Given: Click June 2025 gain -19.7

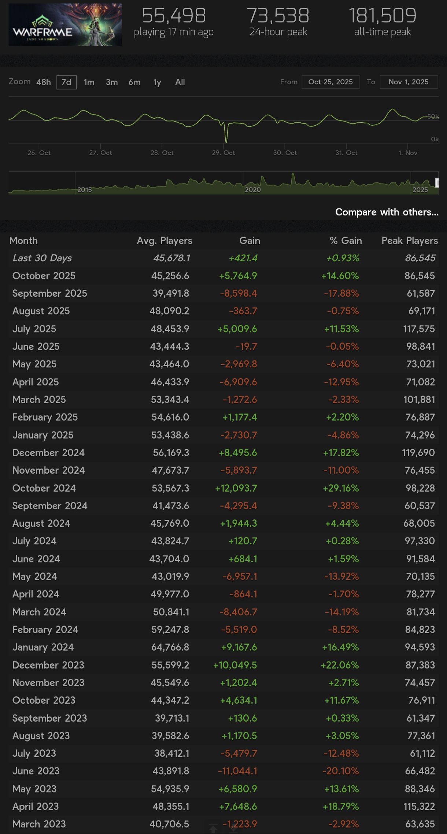Looking at the screenshot, I should pyautogui.click(x=246, y=346).
